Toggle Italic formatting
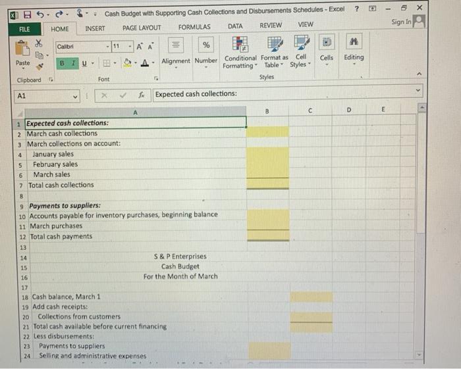The width and height of the screenshot is (461, 369). pos(73,63)
